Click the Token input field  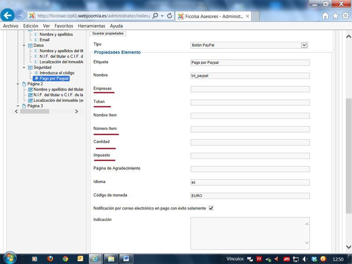point(250,103)
